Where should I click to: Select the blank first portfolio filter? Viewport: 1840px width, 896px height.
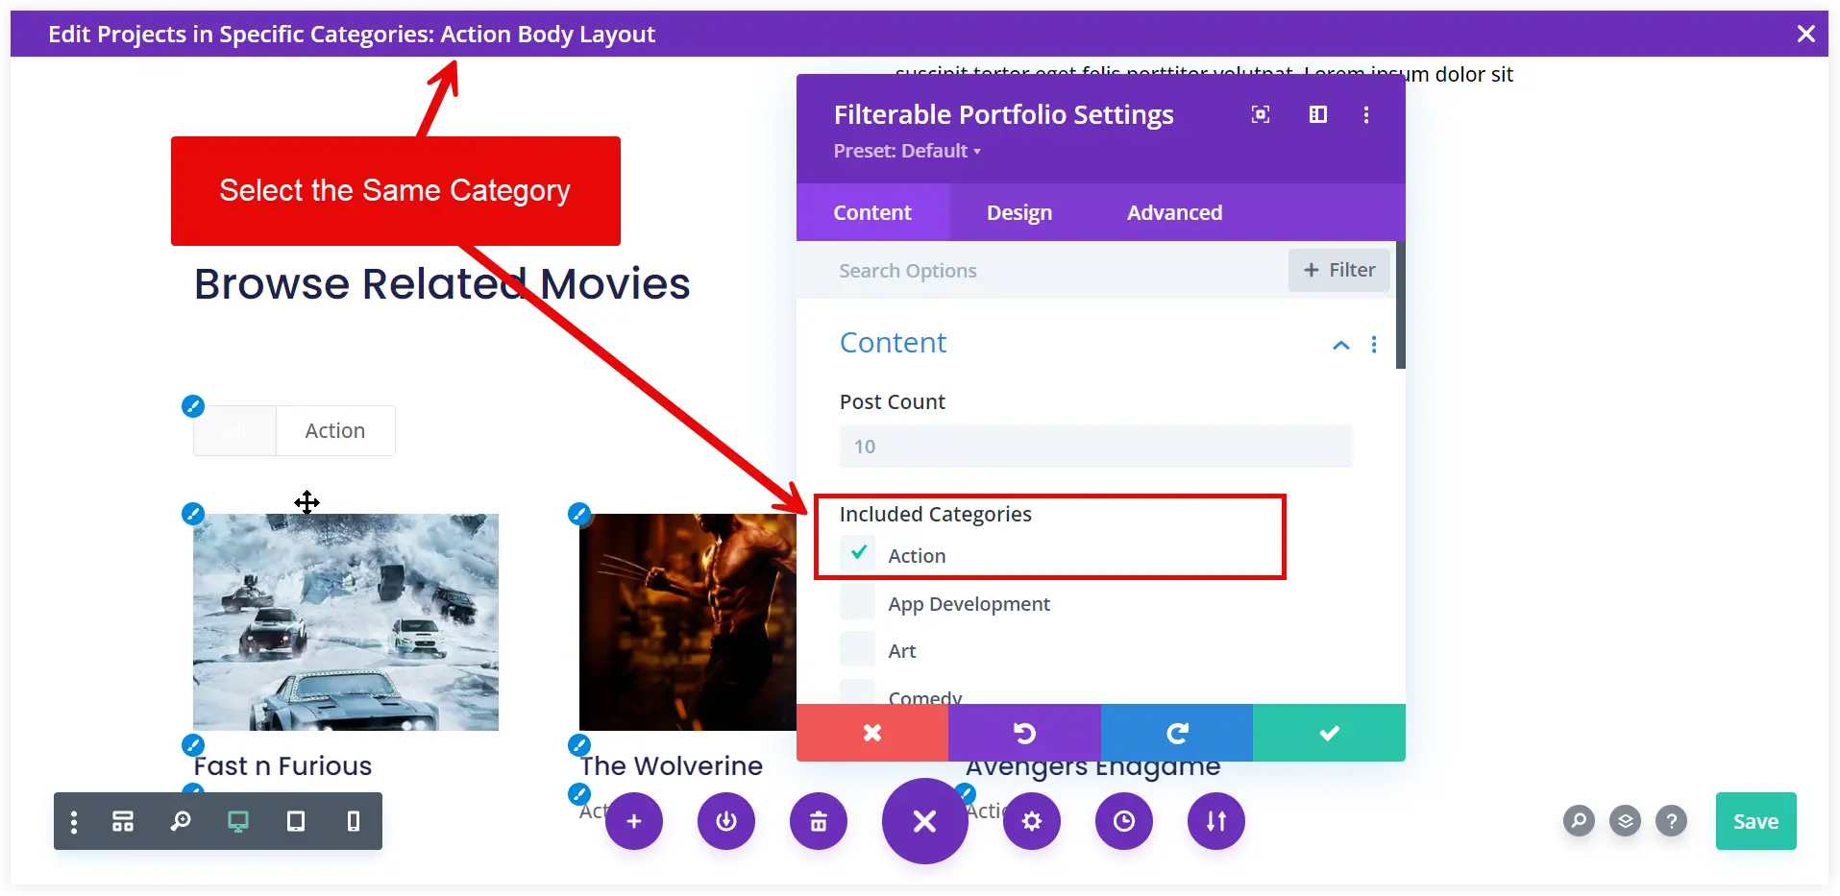[235, 430]
